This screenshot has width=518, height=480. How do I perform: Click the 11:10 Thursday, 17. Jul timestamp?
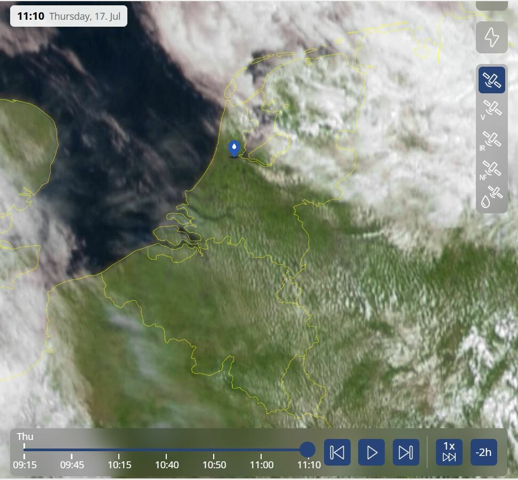(x=69, y=16)
